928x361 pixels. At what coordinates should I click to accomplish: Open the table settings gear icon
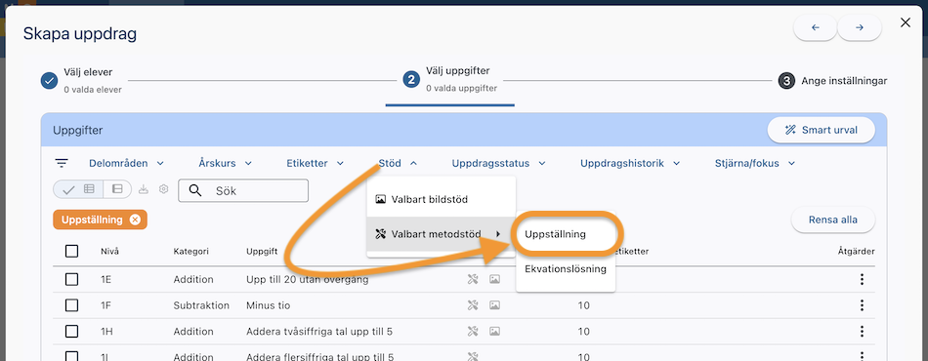coord(164,189)
